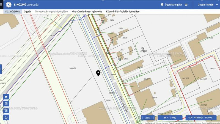Select the Közműtérkép tab

[13, 11]
